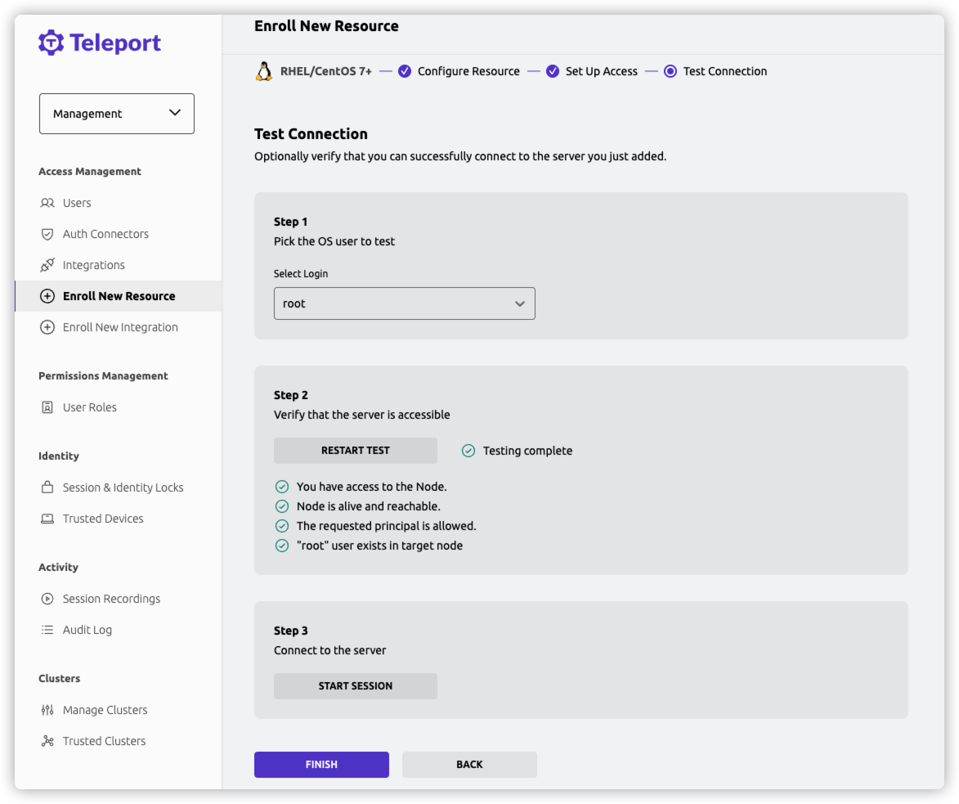The width and height of the screenshot is (959, 804).
Task: Click the Session Recordings play icon
Action: [47, 599]
